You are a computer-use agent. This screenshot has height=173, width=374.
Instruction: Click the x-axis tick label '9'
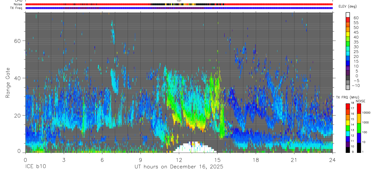coord(140,160)
